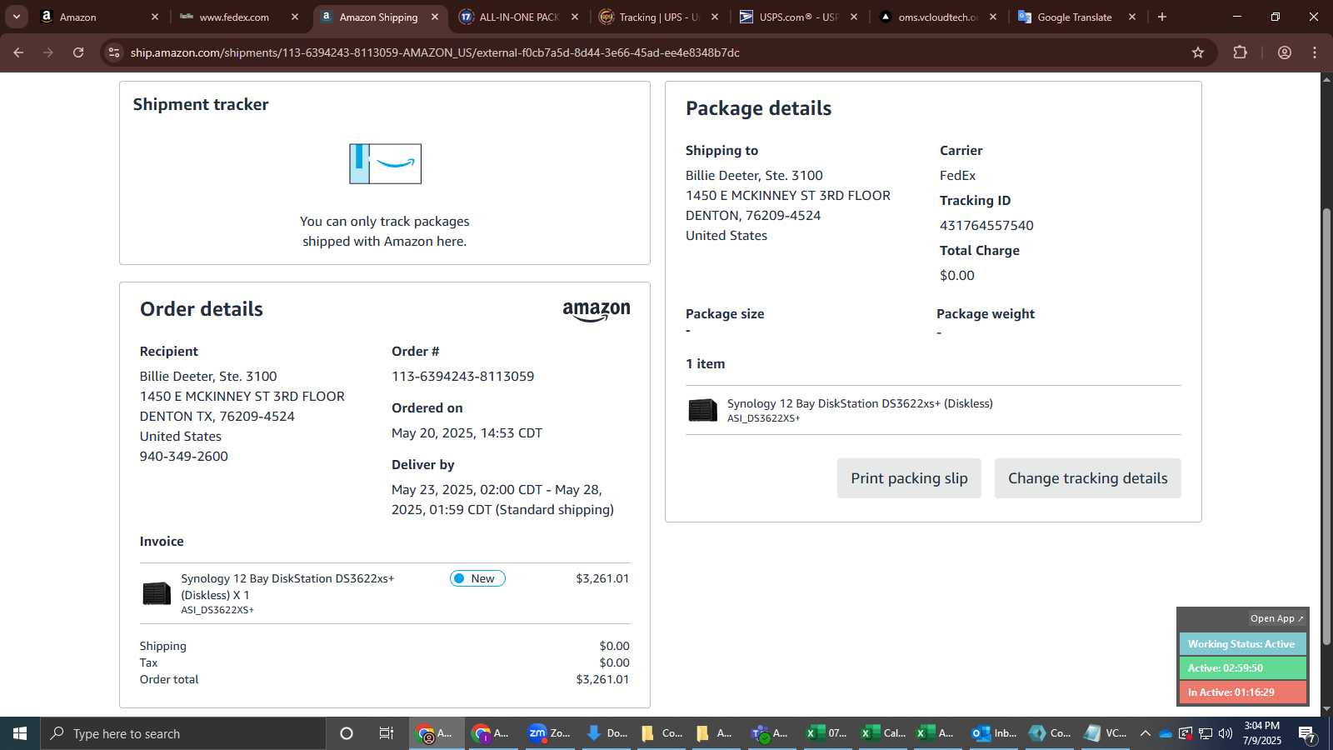Screen dimensions: 1333x750
Task: Open site information icon in address bar
Action: tap(114, 52)
